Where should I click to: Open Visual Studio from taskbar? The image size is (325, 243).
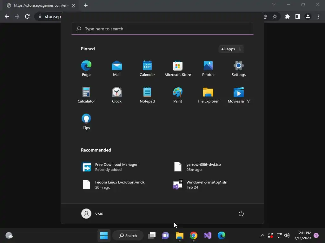tap(208, 235)
